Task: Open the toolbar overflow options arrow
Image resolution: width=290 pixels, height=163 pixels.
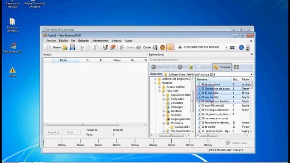Action: (248, 48)
